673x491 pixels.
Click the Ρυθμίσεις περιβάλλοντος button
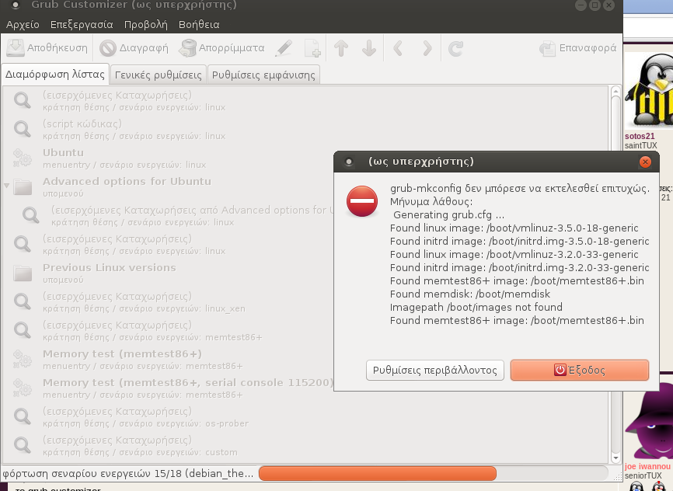(x=435, y=371)
